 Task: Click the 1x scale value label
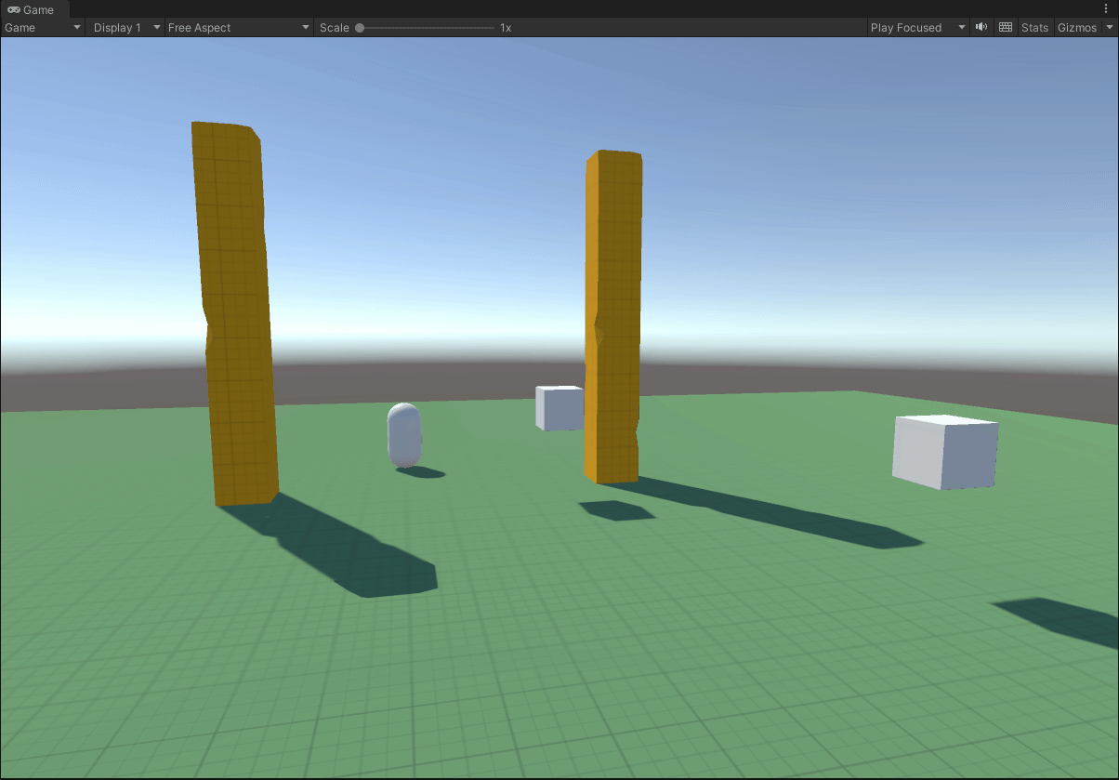click(505, 27)
